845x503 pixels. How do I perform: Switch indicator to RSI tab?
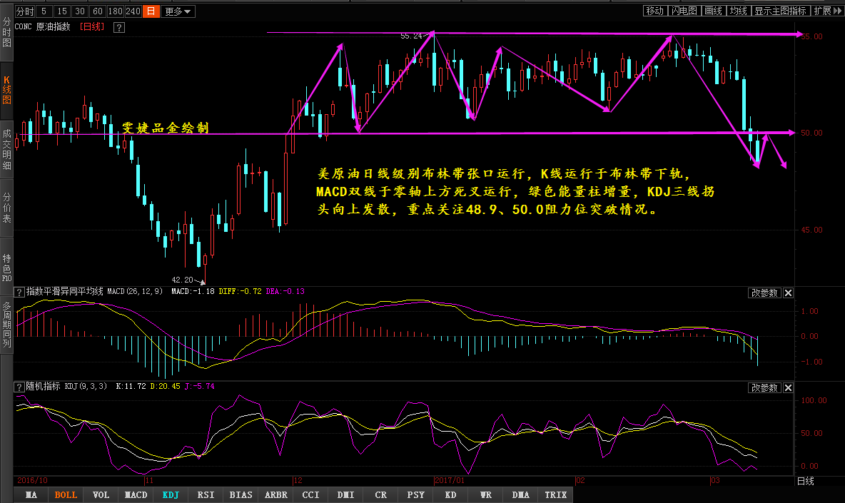(x=206, y=494)
